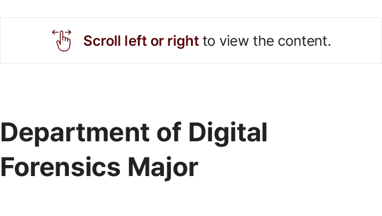
Task: Click the word 'right' in the hint
Action: [x=183, y=42]
